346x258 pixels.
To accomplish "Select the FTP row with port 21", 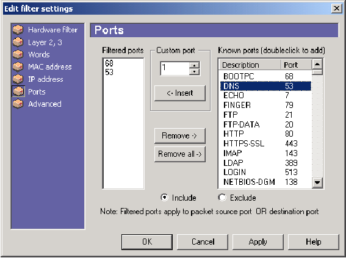I will click(265, 115).
